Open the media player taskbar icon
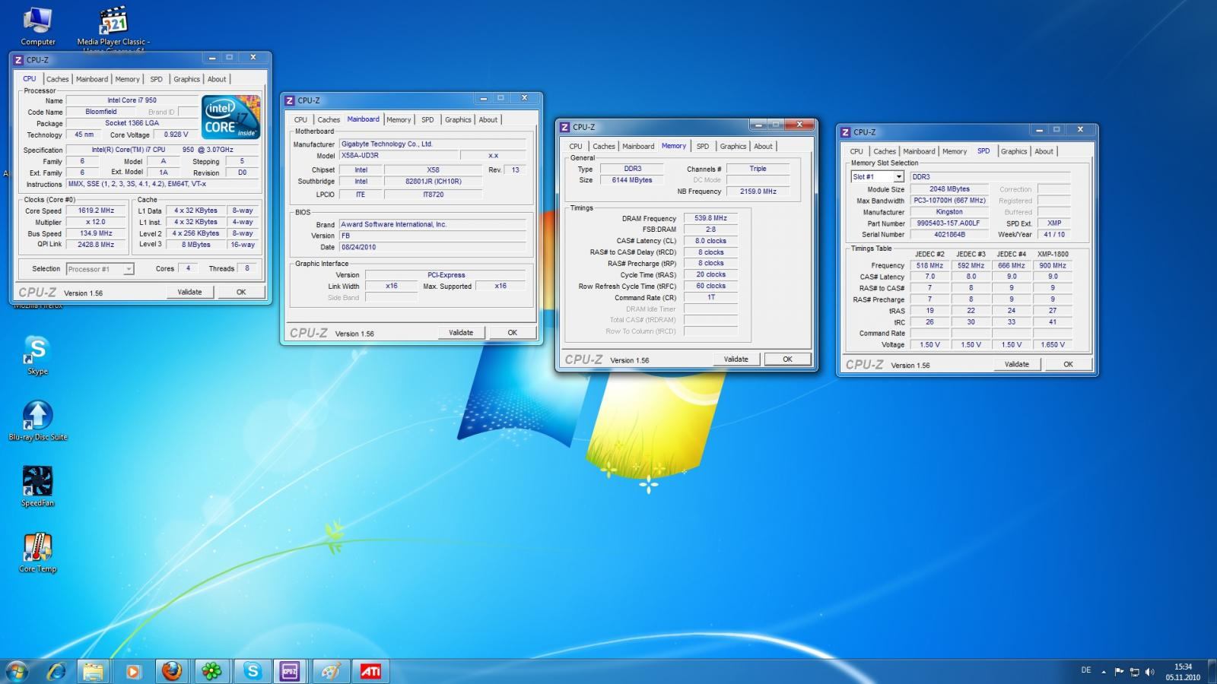Viewport: 1217px width, 684px height. point(132,671)
